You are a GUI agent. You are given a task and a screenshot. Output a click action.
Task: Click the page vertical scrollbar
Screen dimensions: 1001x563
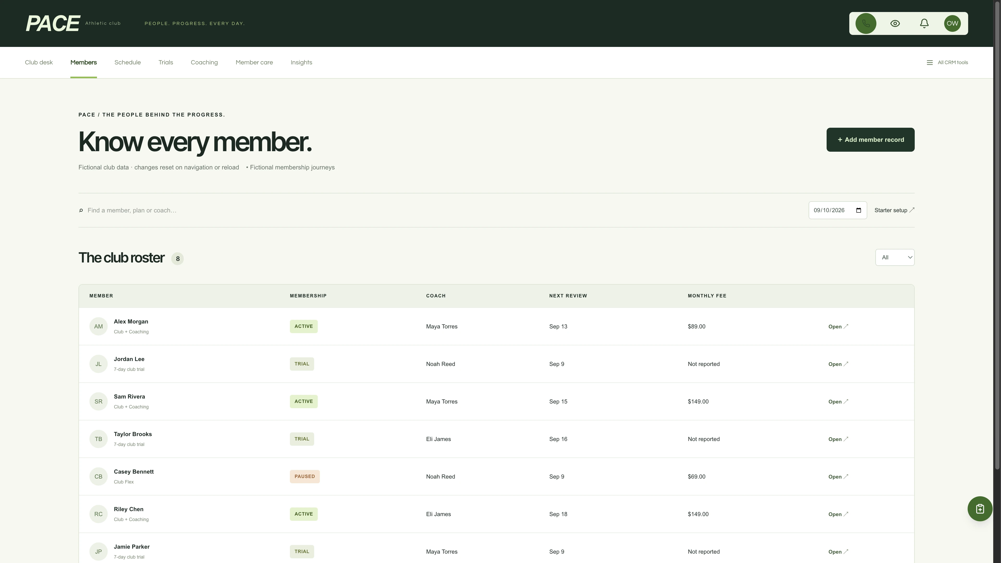997,235
